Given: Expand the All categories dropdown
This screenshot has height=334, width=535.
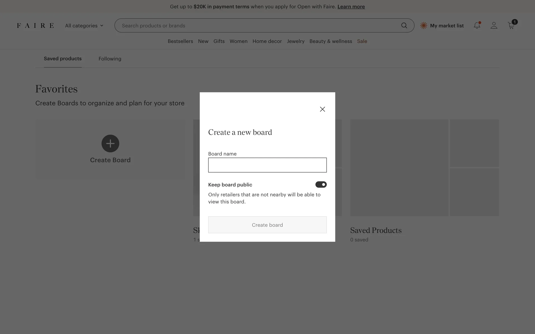Looking at the screenshot, I should tap(84, 26).
